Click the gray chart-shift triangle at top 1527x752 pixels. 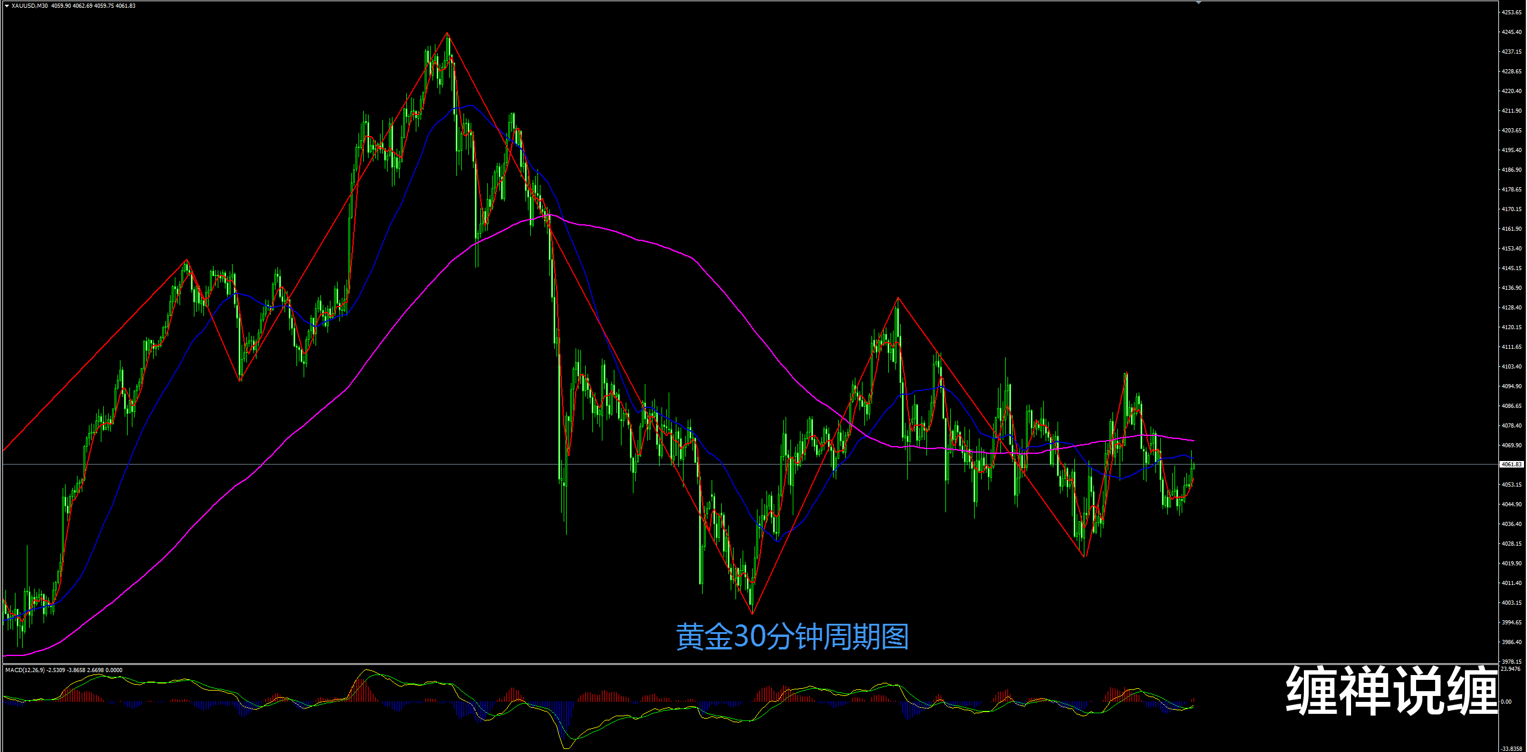[x=1198, y=3]
